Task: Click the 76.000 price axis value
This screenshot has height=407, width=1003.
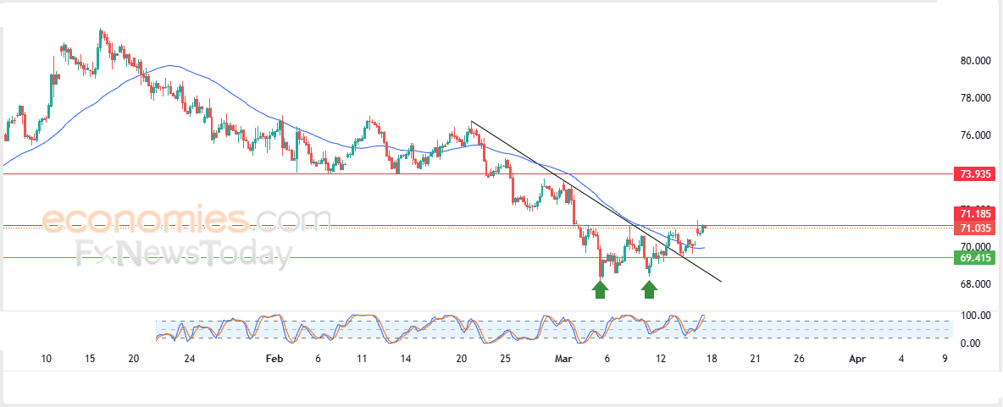Action: coord(976,135)
